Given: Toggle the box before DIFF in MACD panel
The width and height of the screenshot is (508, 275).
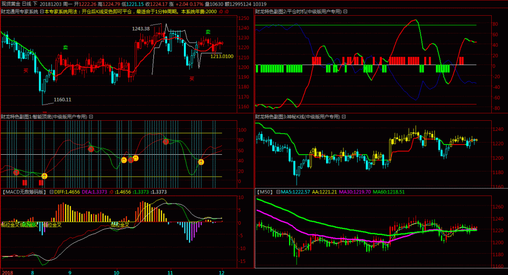Looking at the screenshot, I should pos(51,192).
